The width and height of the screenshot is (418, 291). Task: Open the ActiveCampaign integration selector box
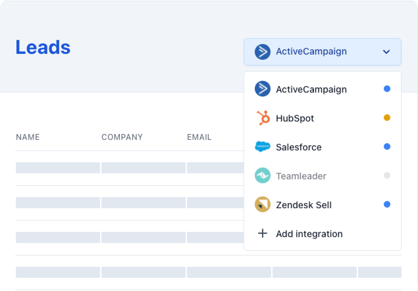[x=322, y=52]
